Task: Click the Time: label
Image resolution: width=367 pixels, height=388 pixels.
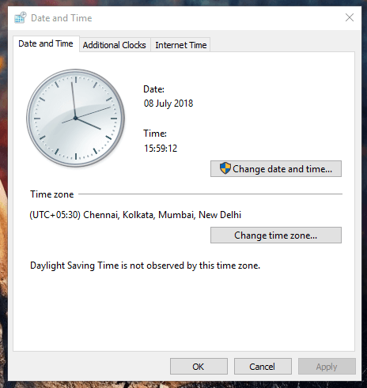Action: 155,134
